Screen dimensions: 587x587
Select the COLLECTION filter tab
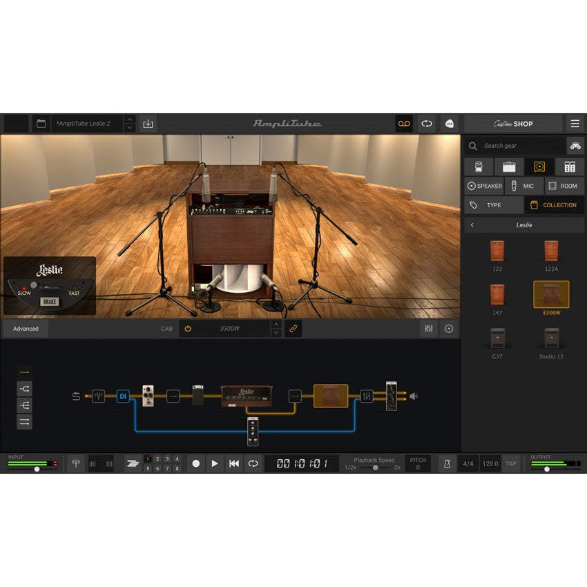point(554,205)
